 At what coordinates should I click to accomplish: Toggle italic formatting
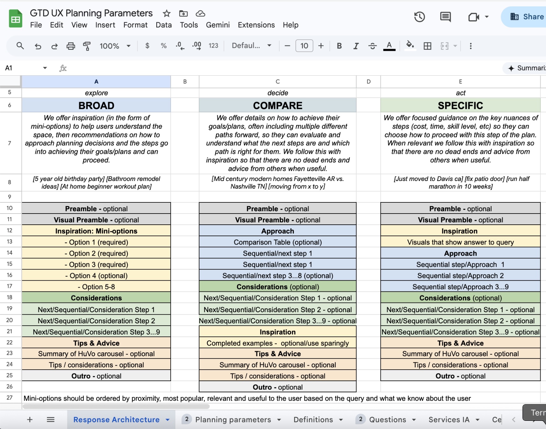[356, 46]
